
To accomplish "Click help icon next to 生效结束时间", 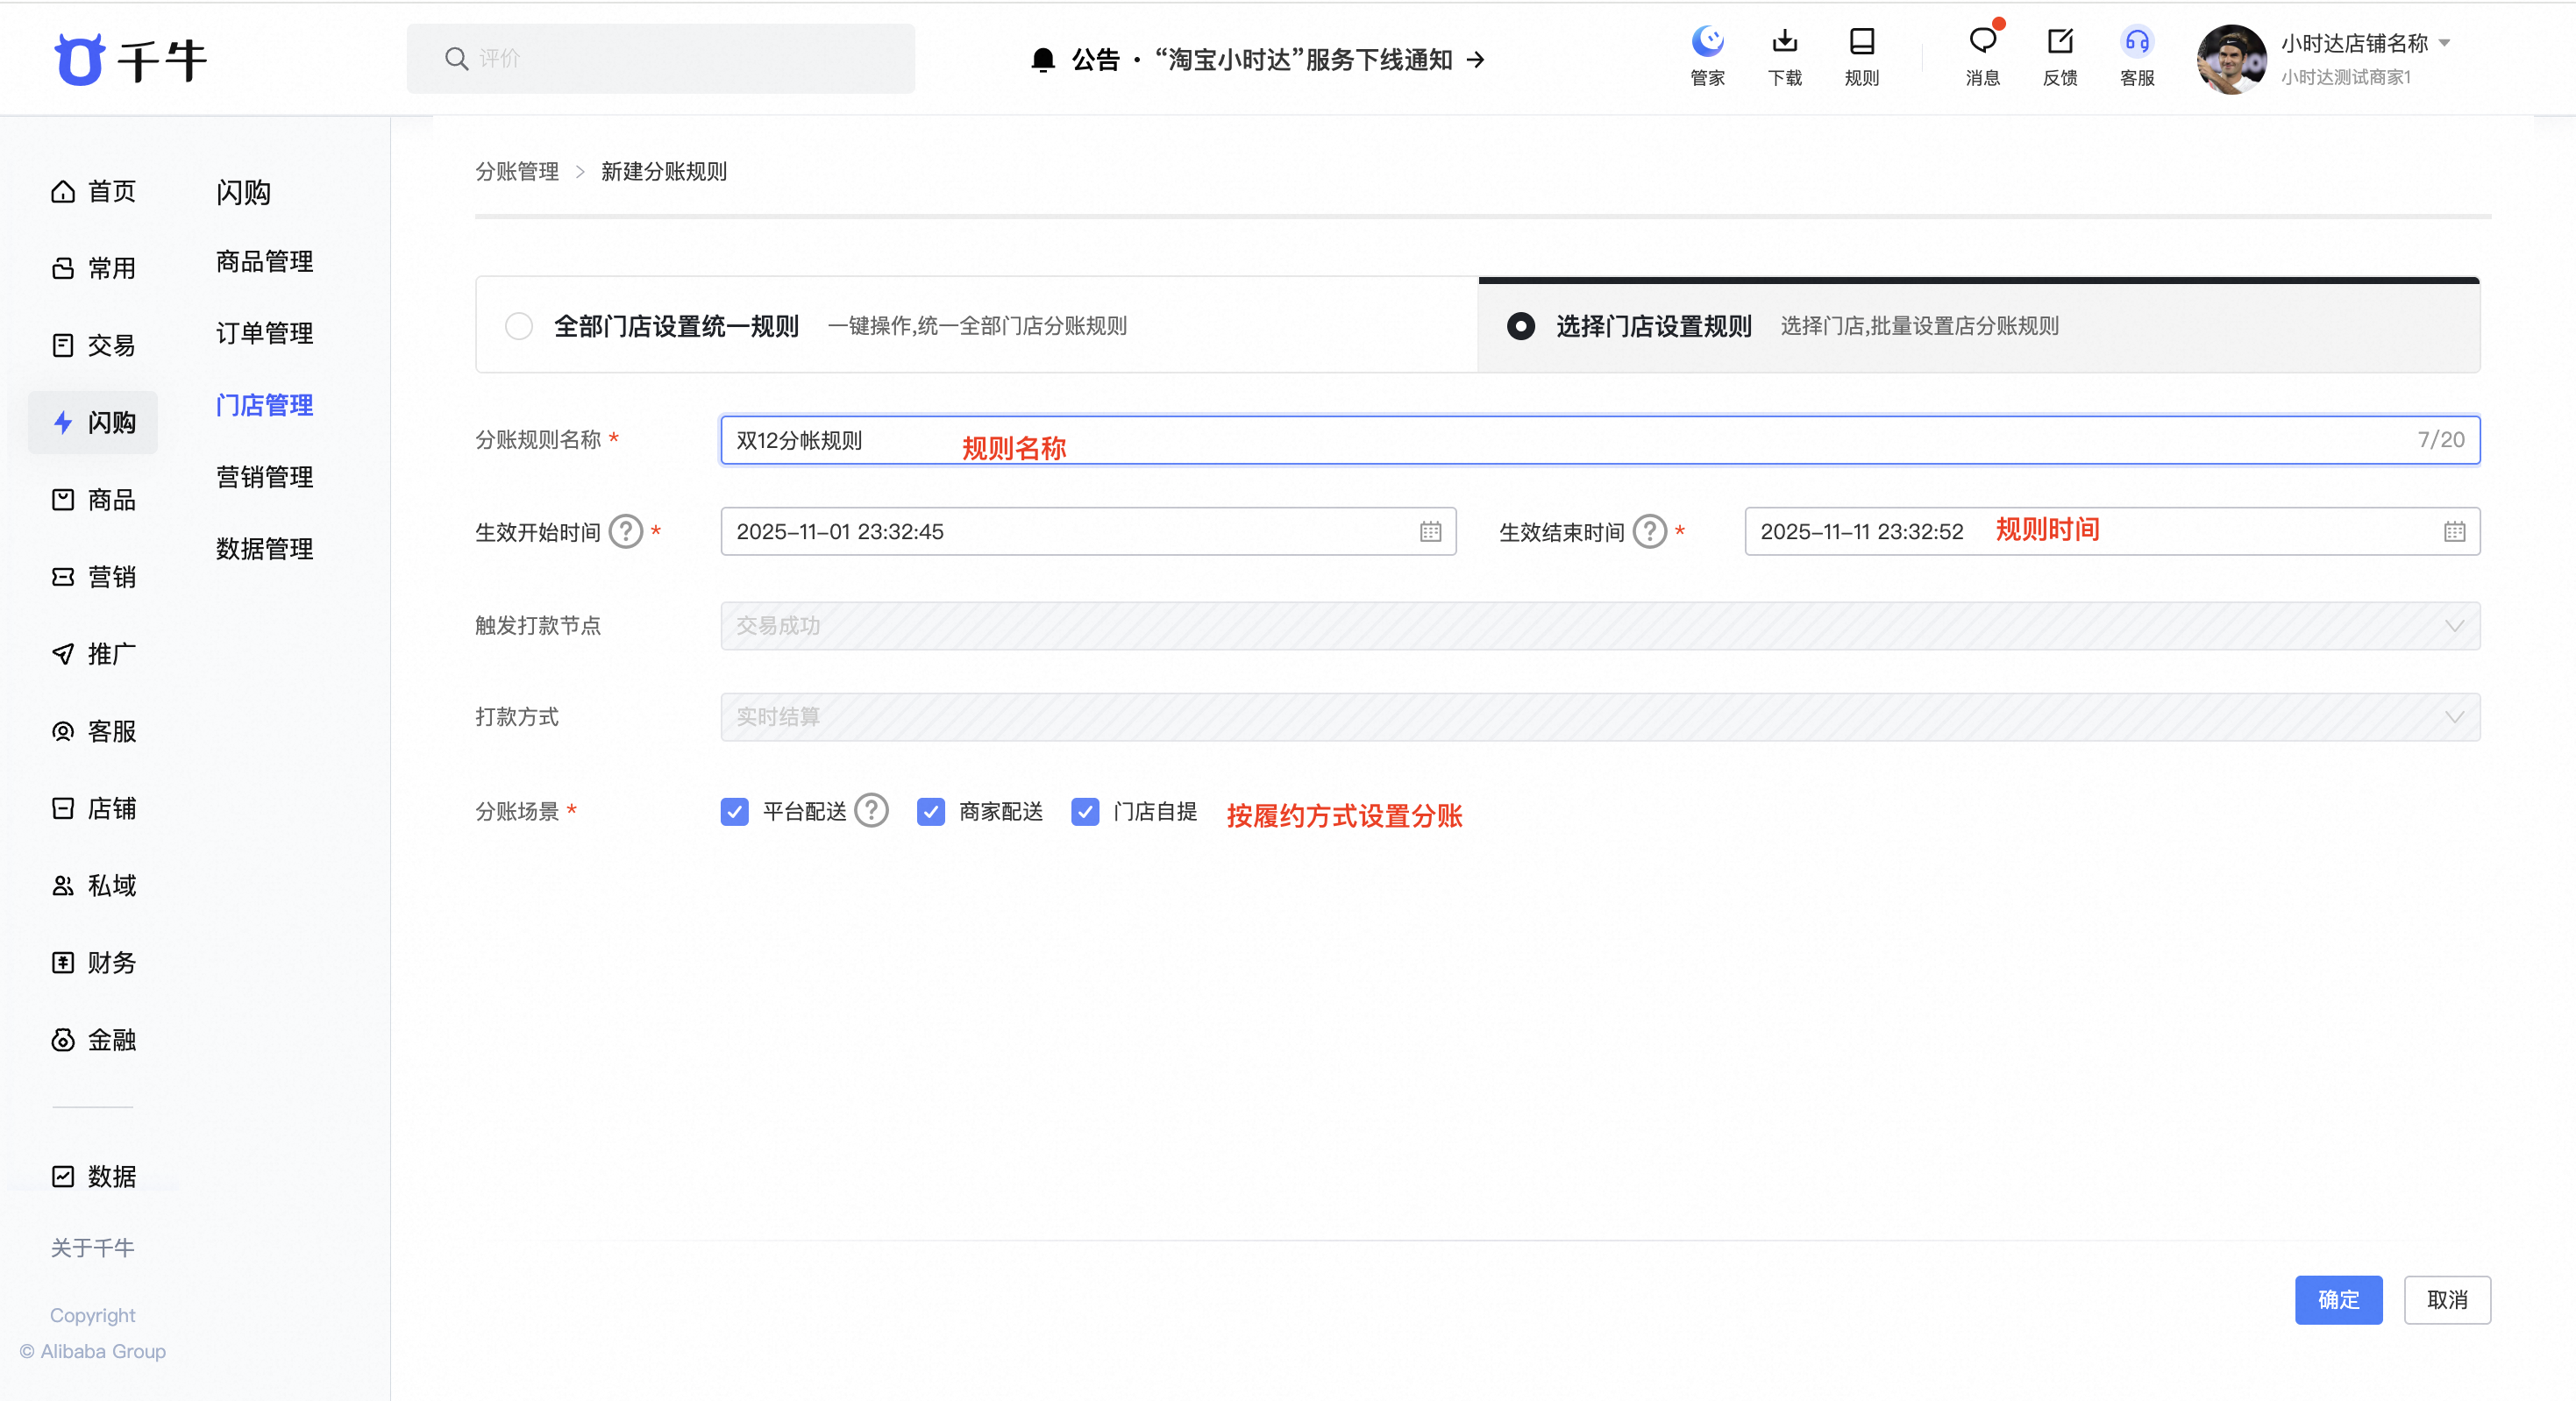I will click(1649, 532).
